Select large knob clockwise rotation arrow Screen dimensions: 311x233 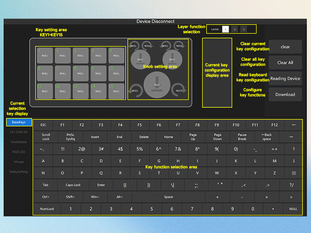[x=178, y=90]
